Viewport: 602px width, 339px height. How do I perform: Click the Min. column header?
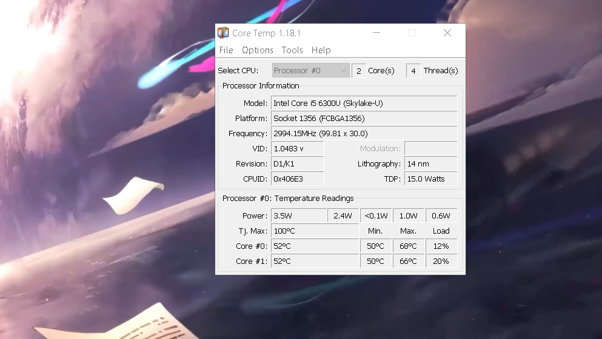point(375,231)
